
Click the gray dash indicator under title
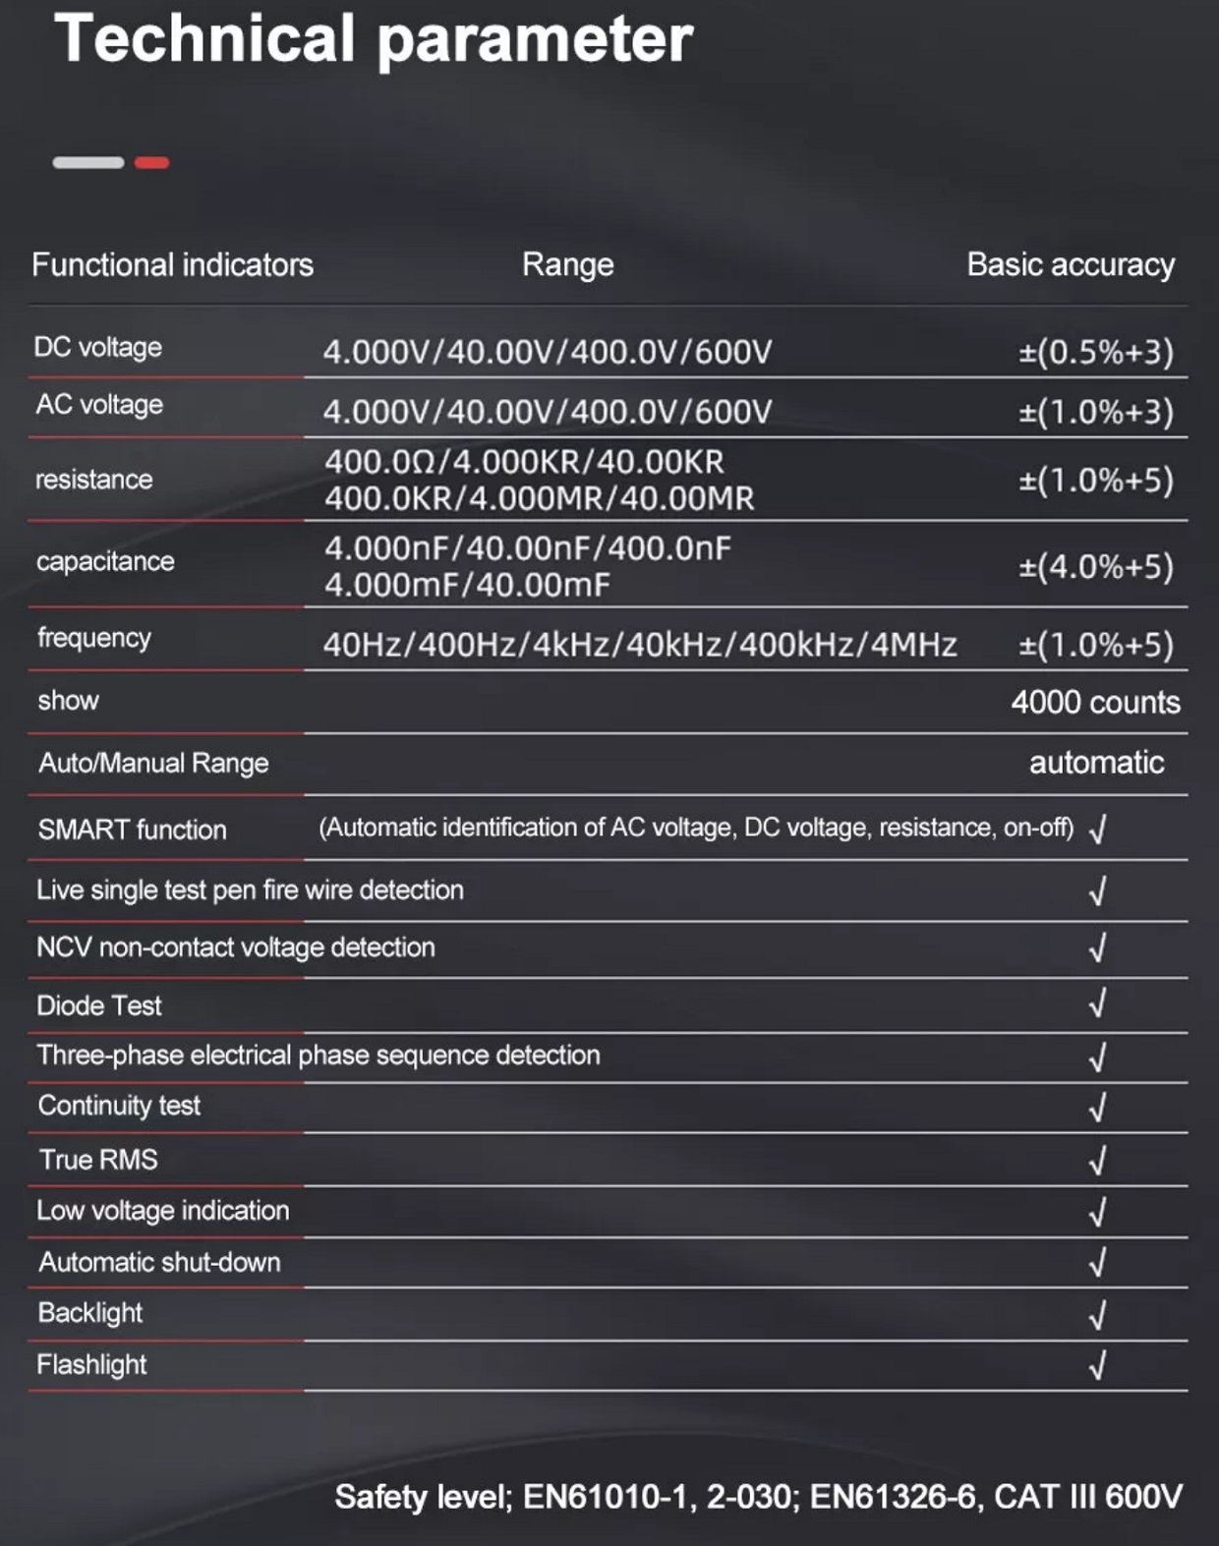tap(88, 162)
